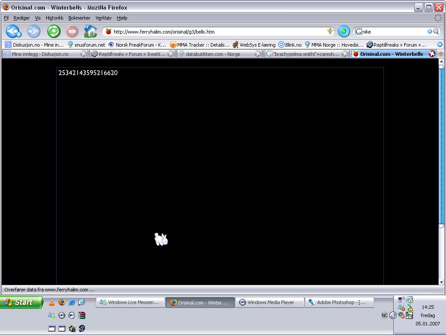This screenshot has width=446, height=335.
Task: Switch to Windows Media Player taskbar button
Action: pos(270,302)
